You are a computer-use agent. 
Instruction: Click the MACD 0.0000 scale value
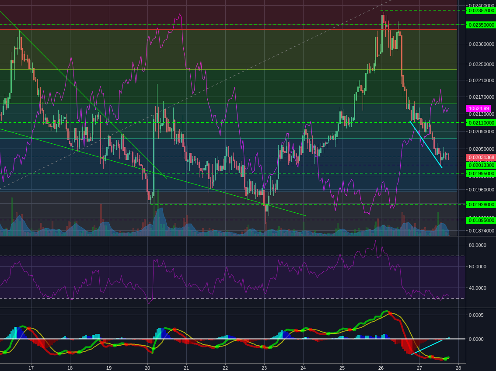click(476, 339)
